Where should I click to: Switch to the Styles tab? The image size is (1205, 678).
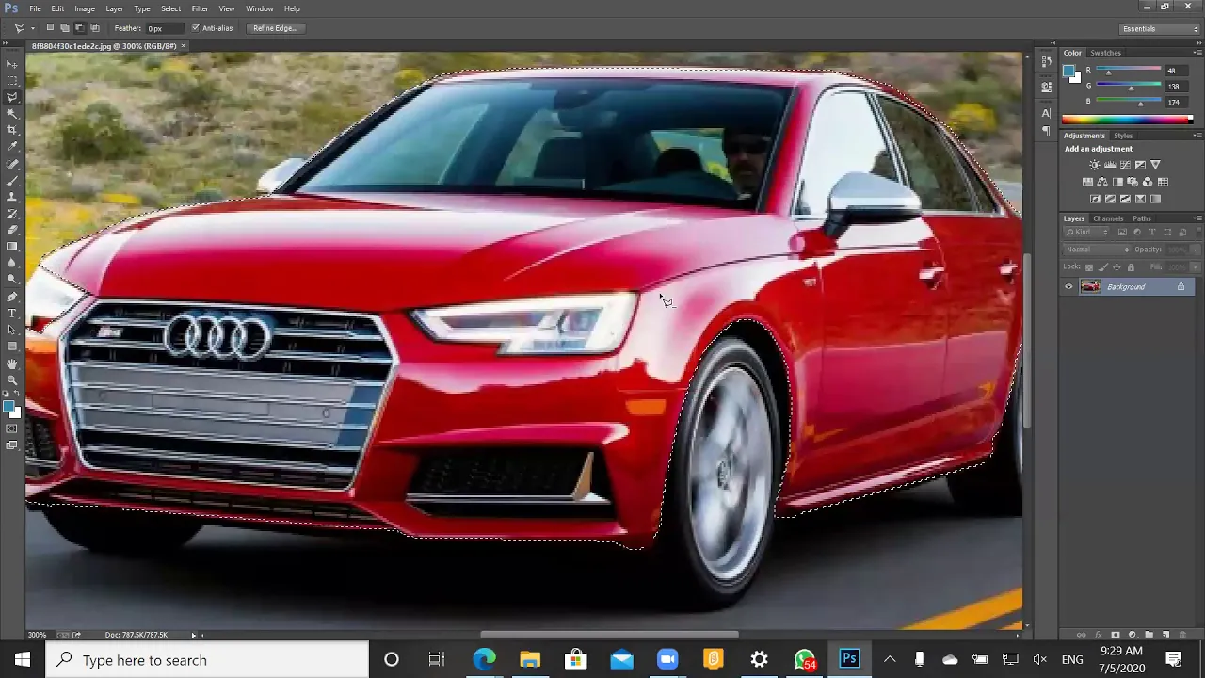pyautogui.click(x=1123, y=136)
